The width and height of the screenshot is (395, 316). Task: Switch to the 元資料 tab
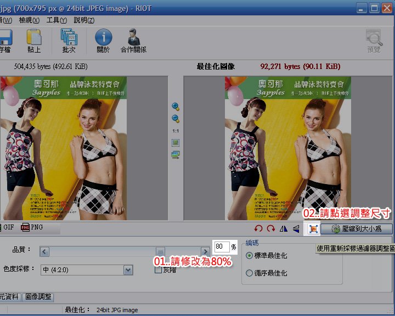[x=9, y=297]
